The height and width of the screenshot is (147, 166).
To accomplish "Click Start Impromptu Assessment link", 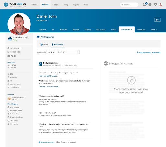I will 148,52.
